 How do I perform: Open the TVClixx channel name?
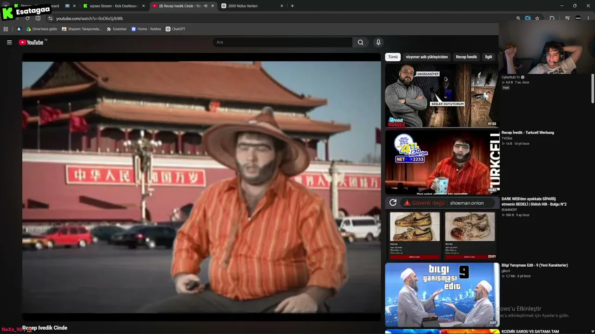507,138
